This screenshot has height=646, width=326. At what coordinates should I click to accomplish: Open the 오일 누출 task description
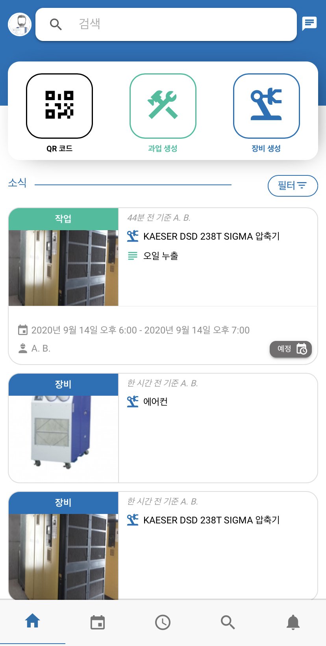pyautogui.click(x=161, y=256)
